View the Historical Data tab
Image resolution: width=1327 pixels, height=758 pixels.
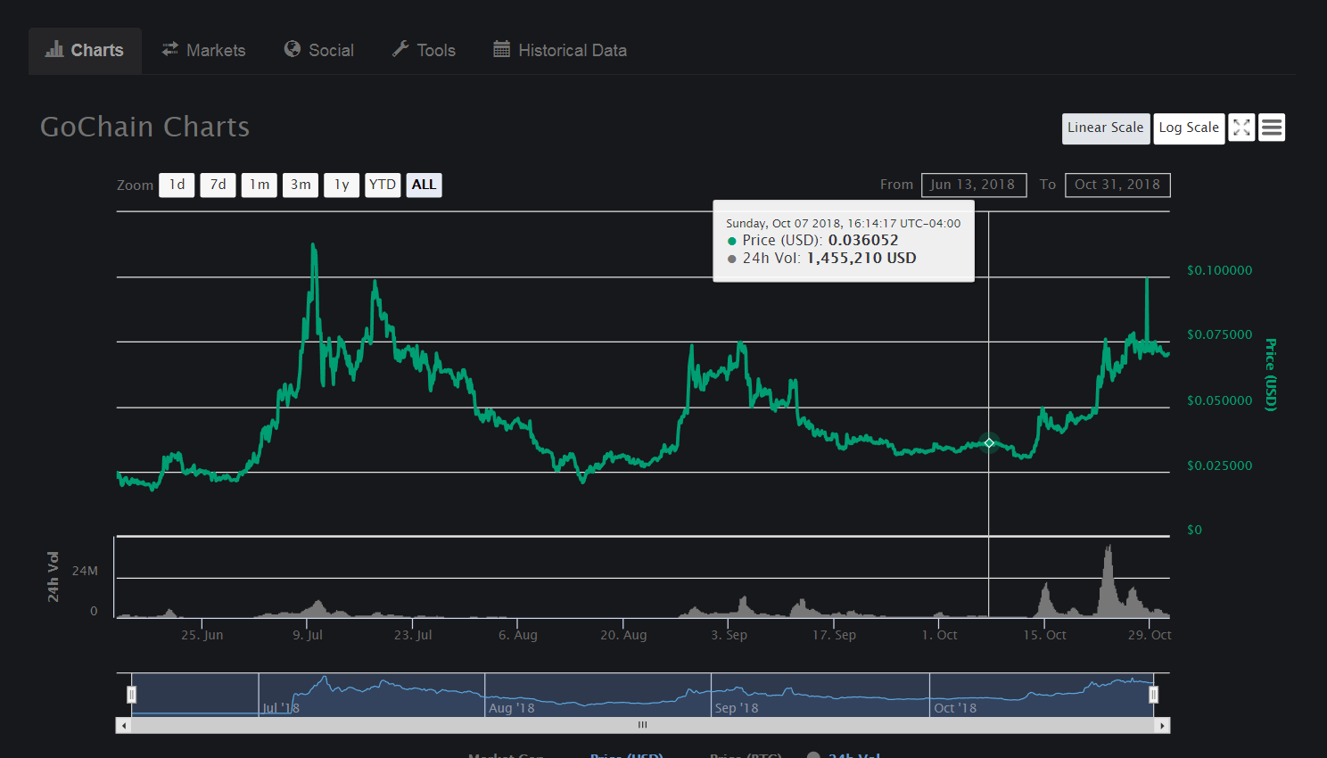[560, 51]
